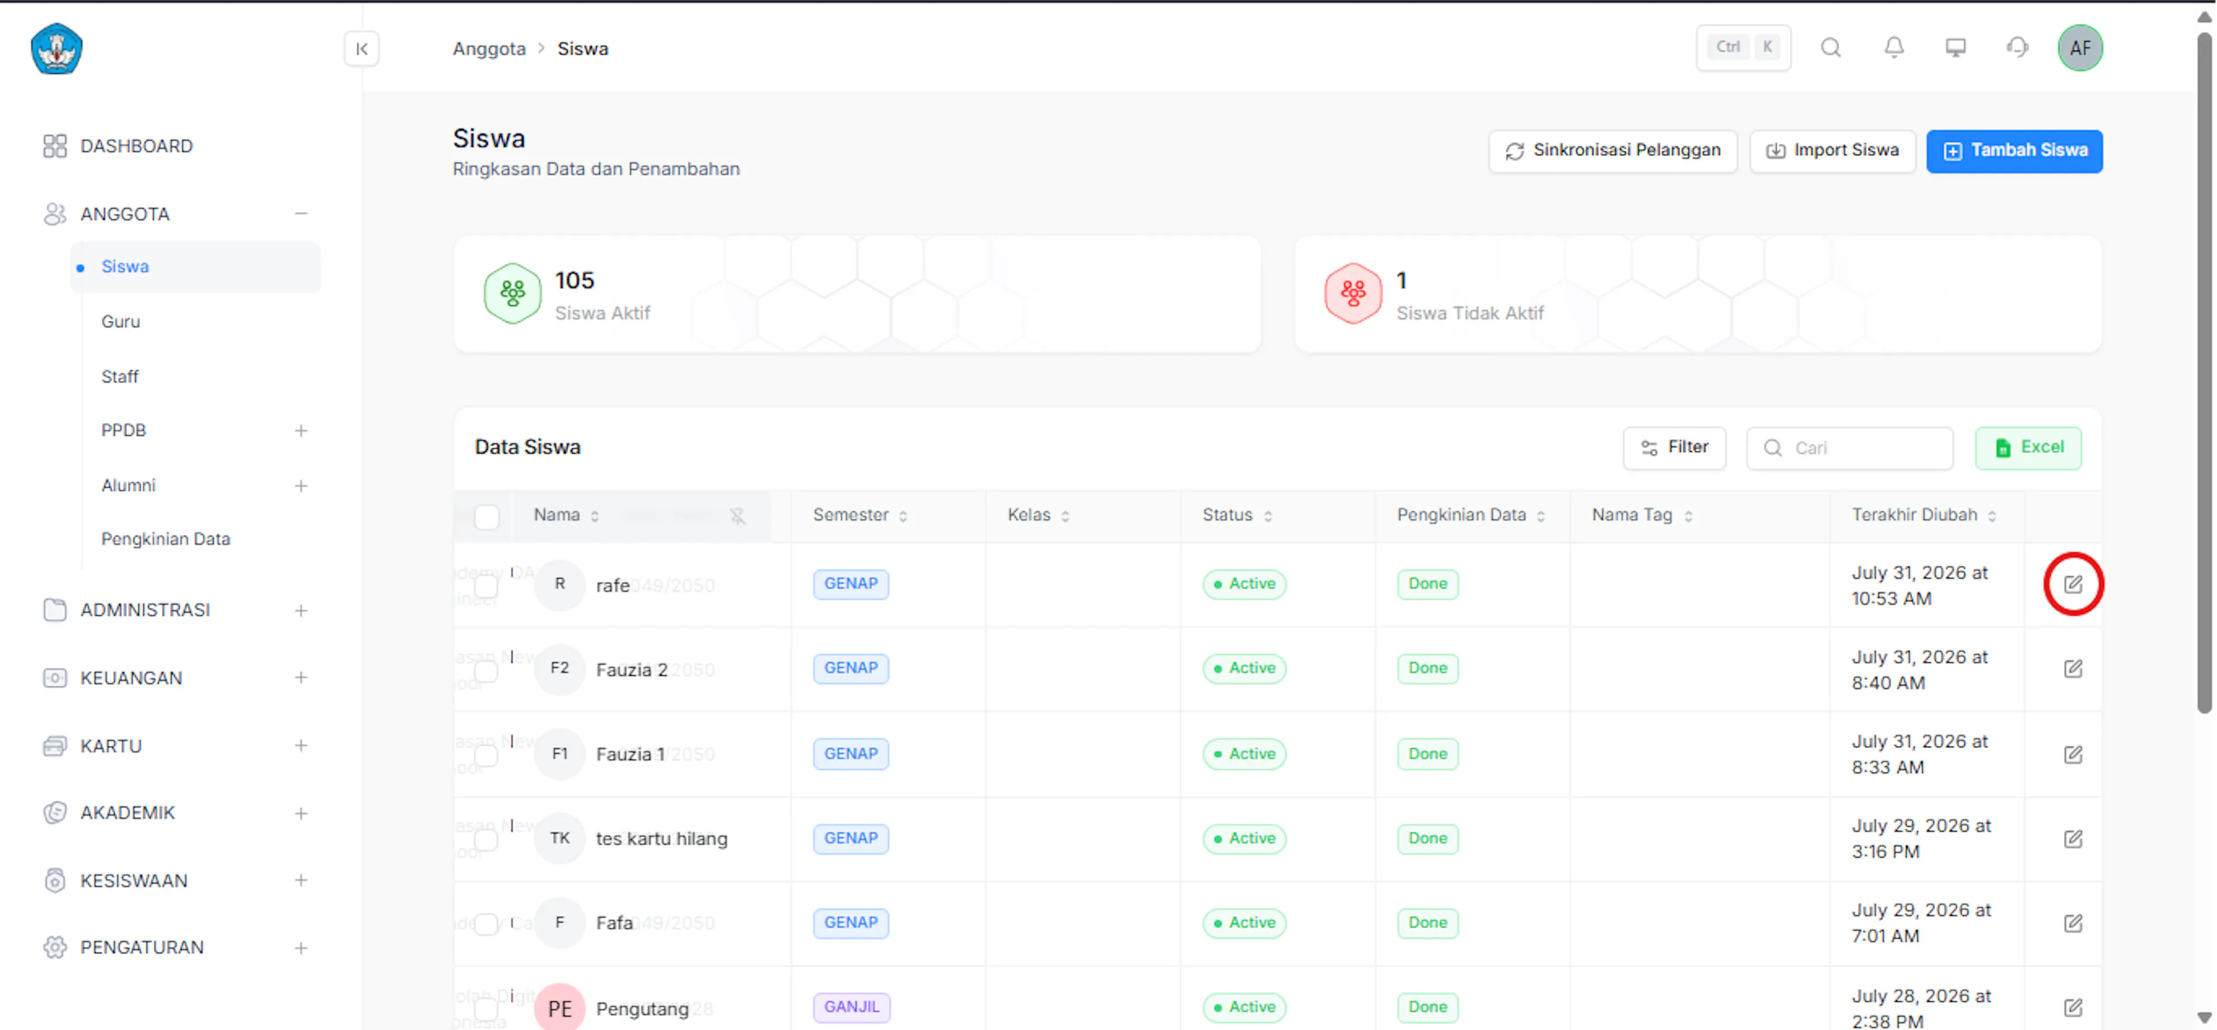
Task: Click the Sinkronisasi Pelanggan button
Action: (1613, 151)
